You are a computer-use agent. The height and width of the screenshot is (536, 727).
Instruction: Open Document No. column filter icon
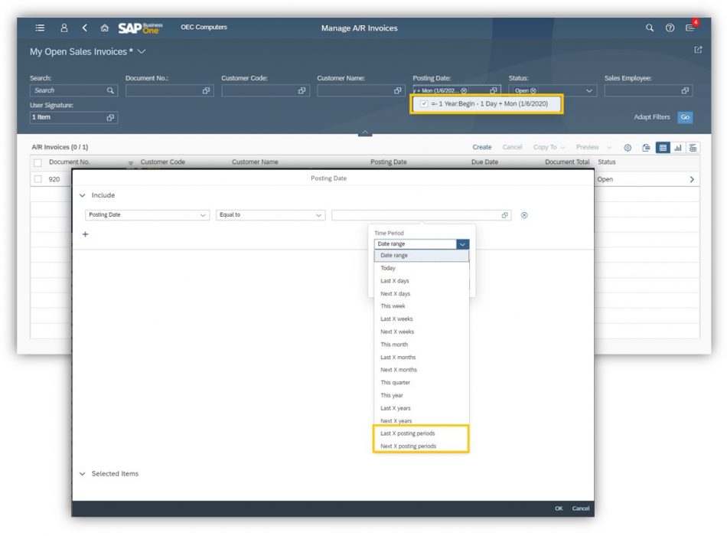coord(131,163)
